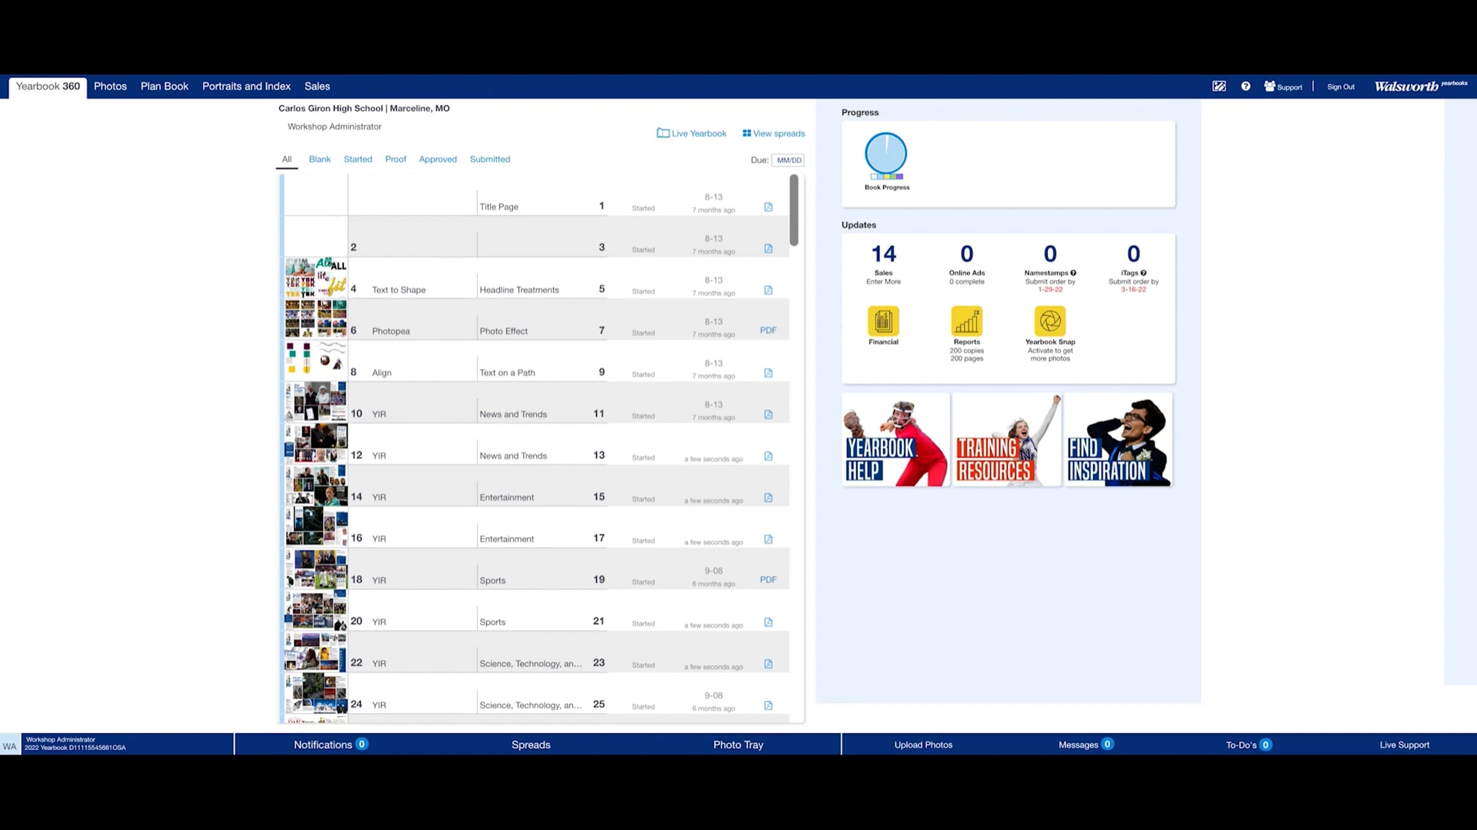
Task: Click the spread list scrollbar
Action: [x=794, y=210]
